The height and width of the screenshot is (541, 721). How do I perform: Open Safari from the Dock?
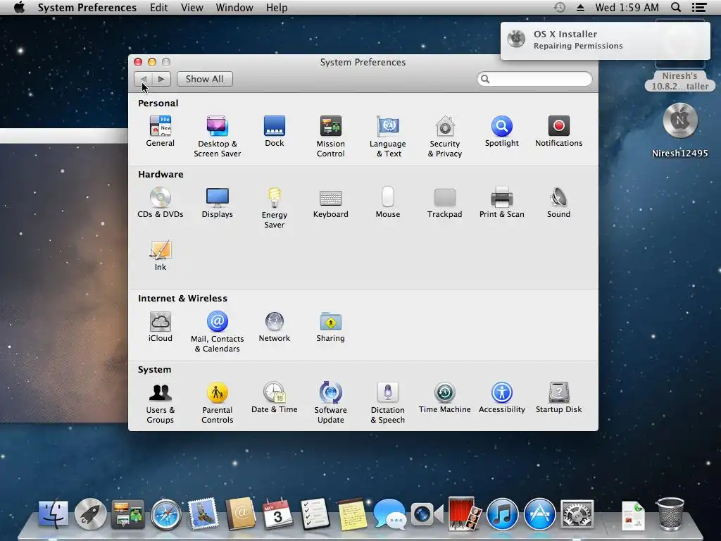click(x=166, y=514)
